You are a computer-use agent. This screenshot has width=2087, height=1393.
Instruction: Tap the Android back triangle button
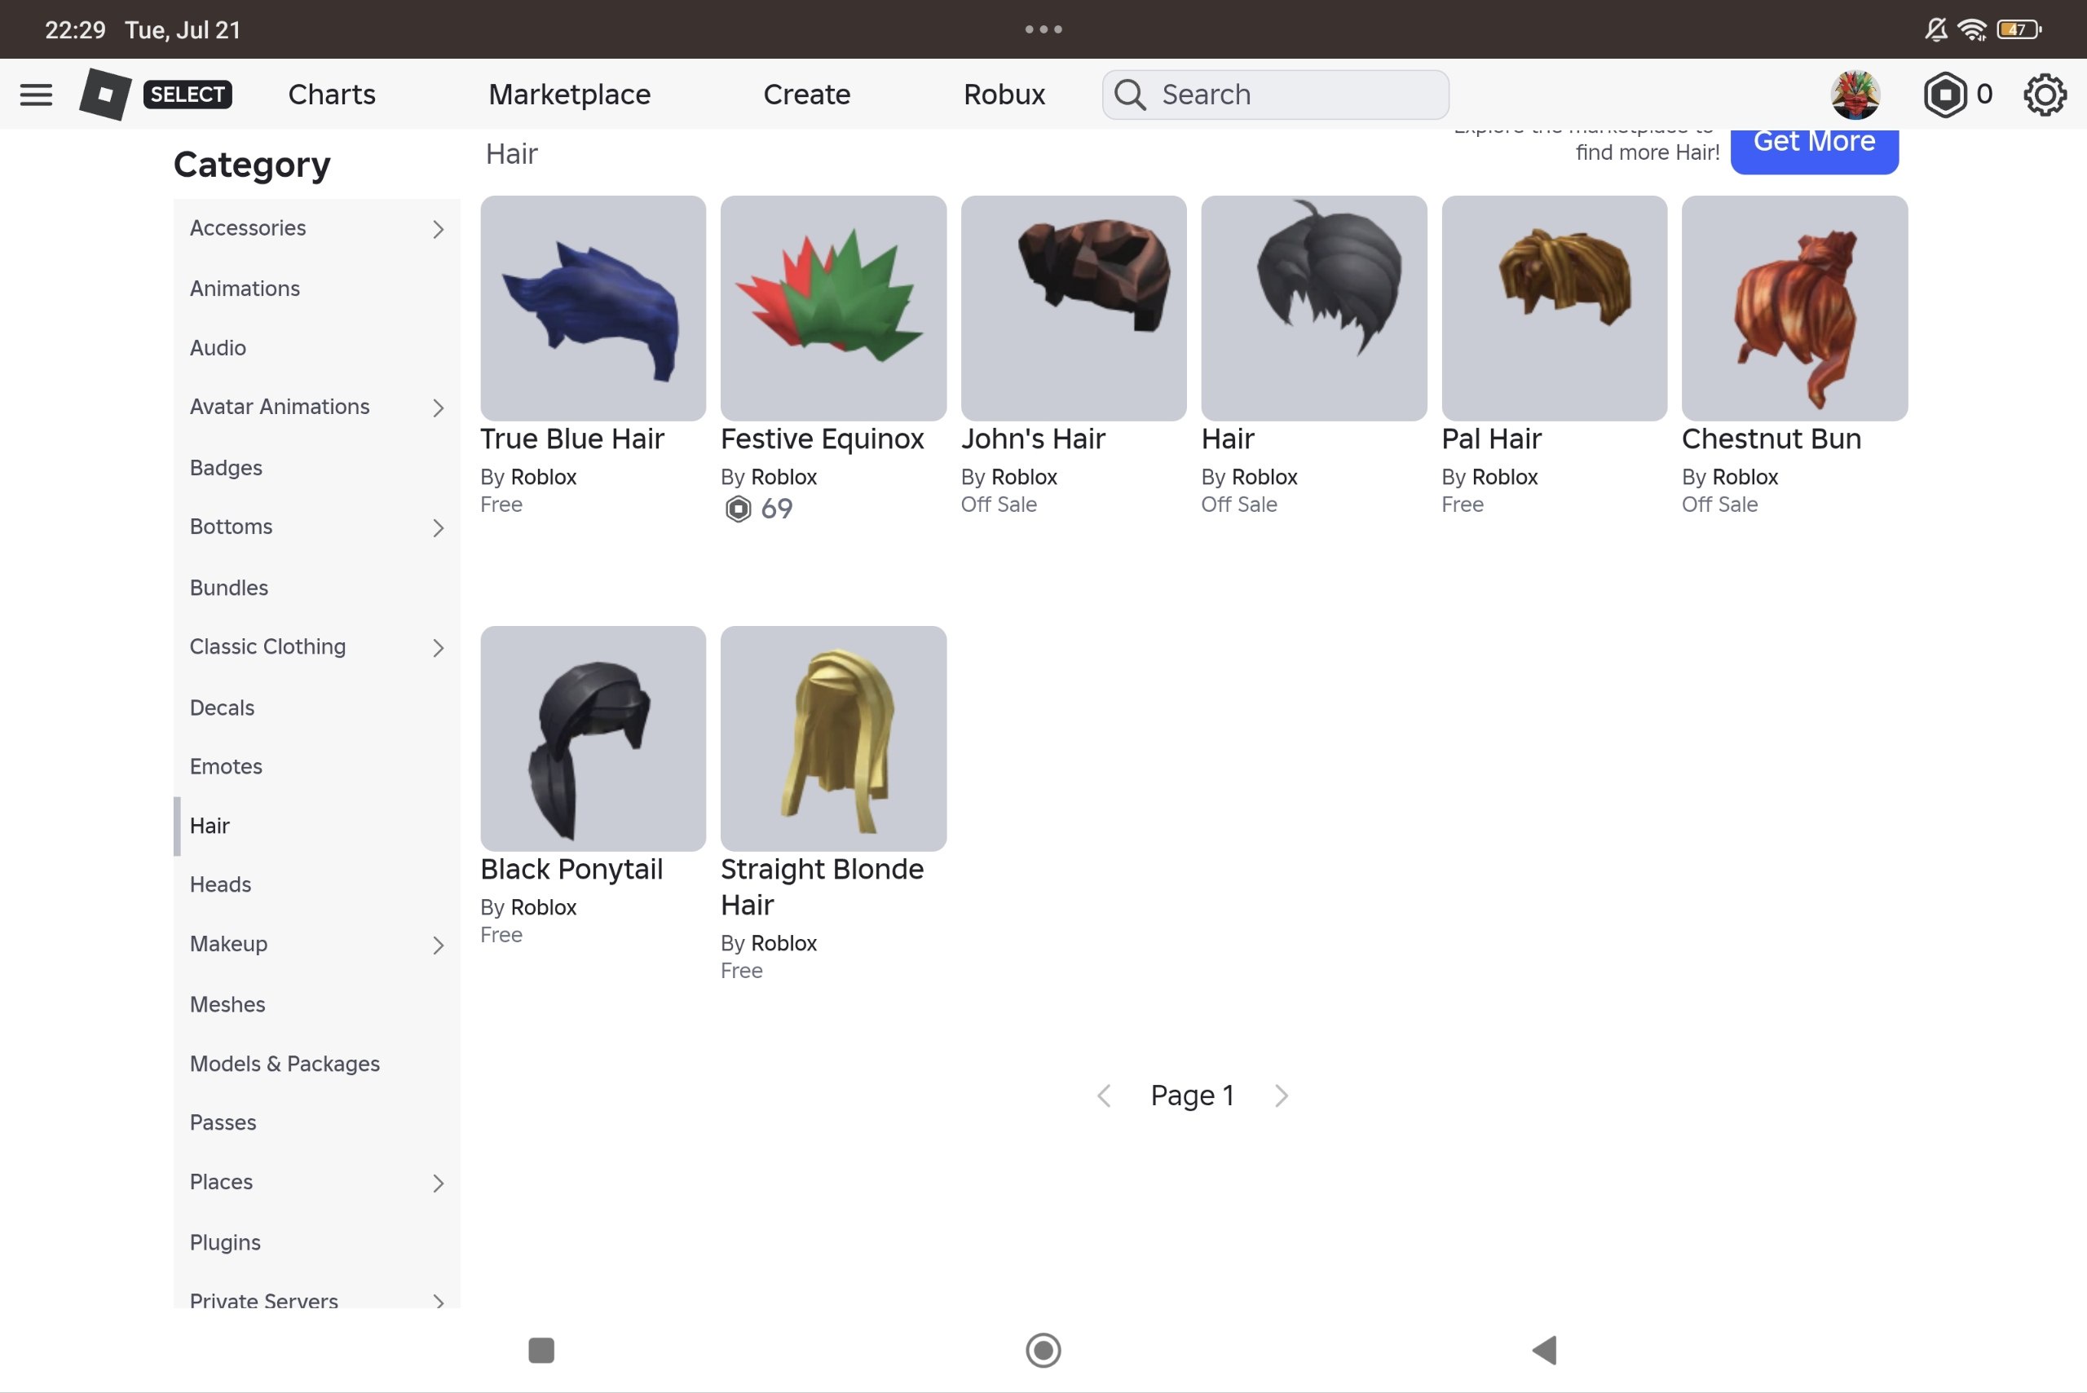(x=1544, y=1350)
